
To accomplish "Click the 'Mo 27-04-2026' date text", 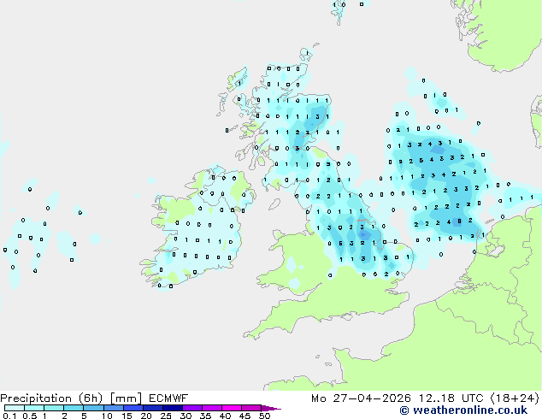I will click(x=361, y=398).
